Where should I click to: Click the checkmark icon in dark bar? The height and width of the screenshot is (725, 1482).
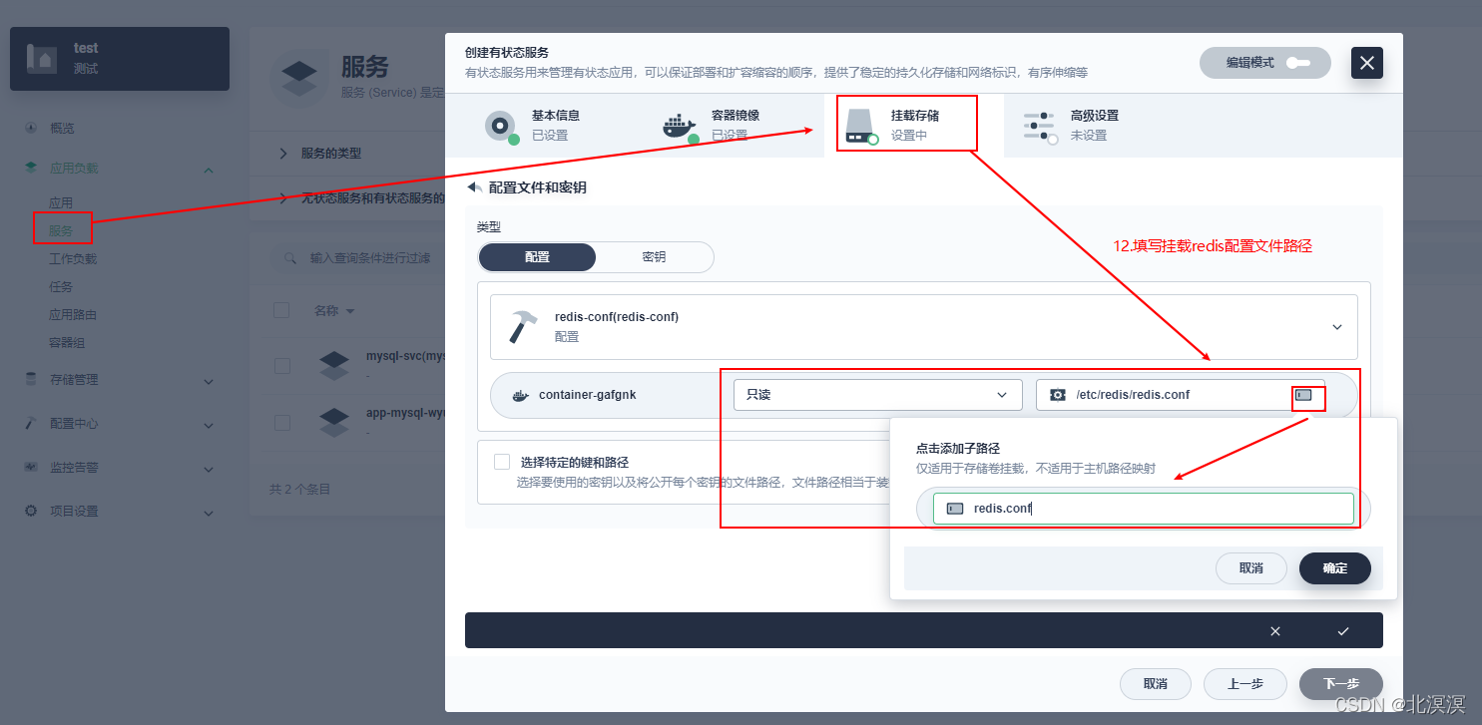(1343, 631)
